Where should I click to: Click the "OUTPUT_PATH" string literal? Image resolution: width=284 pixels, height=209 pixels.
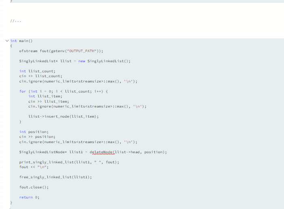82,51
